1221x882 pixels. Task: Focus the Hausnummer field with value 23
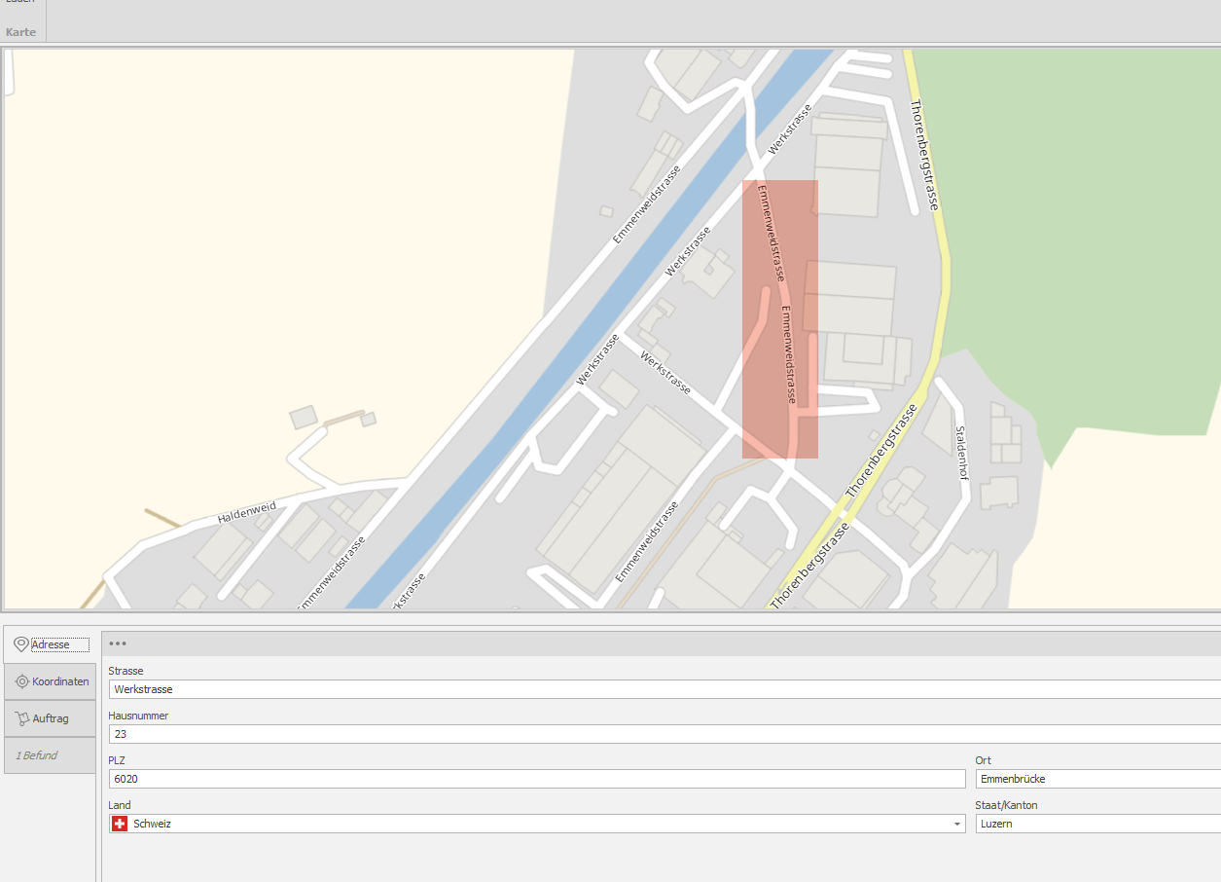pyautogui.click(x=662, y=734)
